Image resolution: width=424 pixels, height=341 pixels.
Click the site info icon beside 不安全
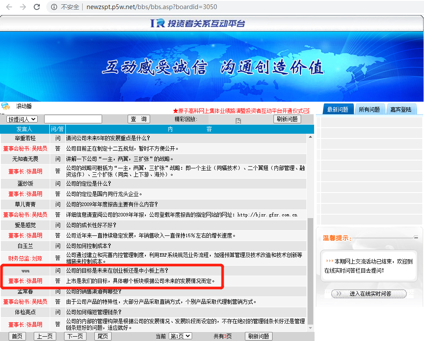tap(54, 7)
